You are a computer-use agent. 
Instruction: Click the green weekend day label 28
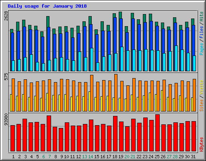click(x=175, y=157)
